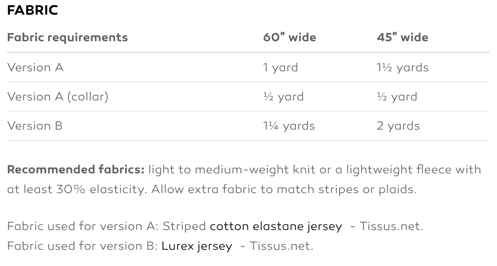Open the cotton elastane jersey link
This screenshot has width=497, height=266.
pos(276,226)
